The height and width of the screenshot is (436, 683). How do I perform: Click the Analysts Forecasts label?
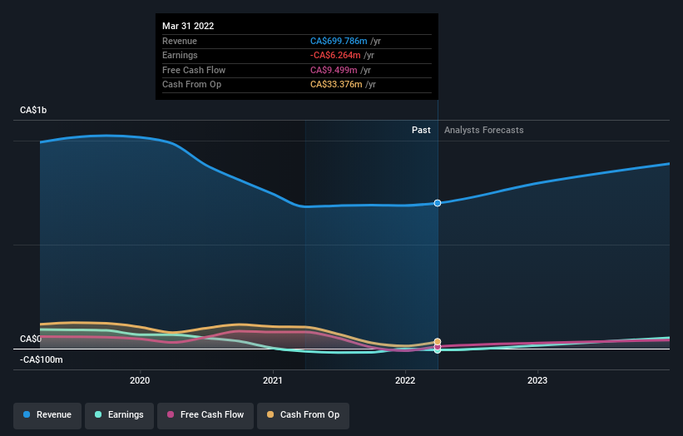(484, 130)
